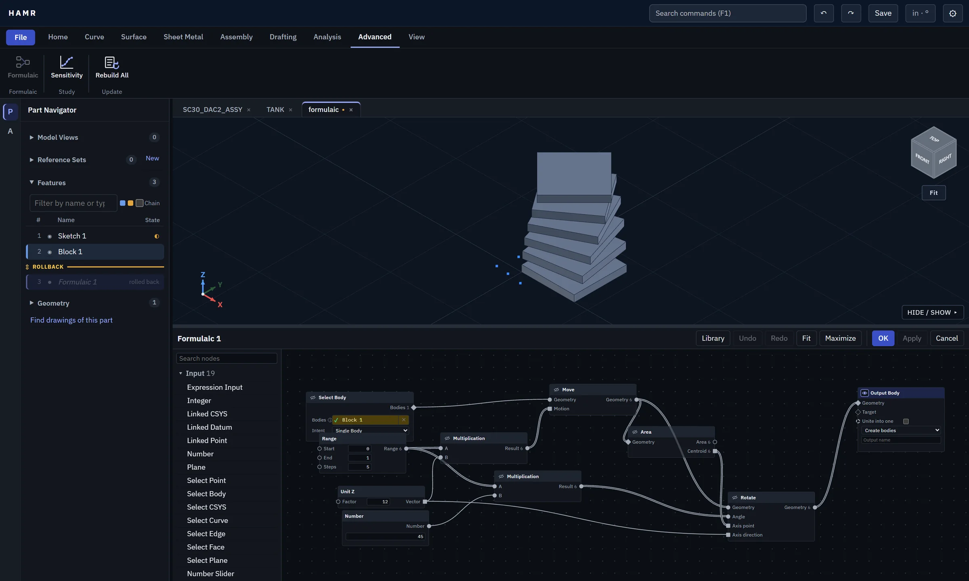
Task: Run Rebuild All update
Action: [112, 67]
